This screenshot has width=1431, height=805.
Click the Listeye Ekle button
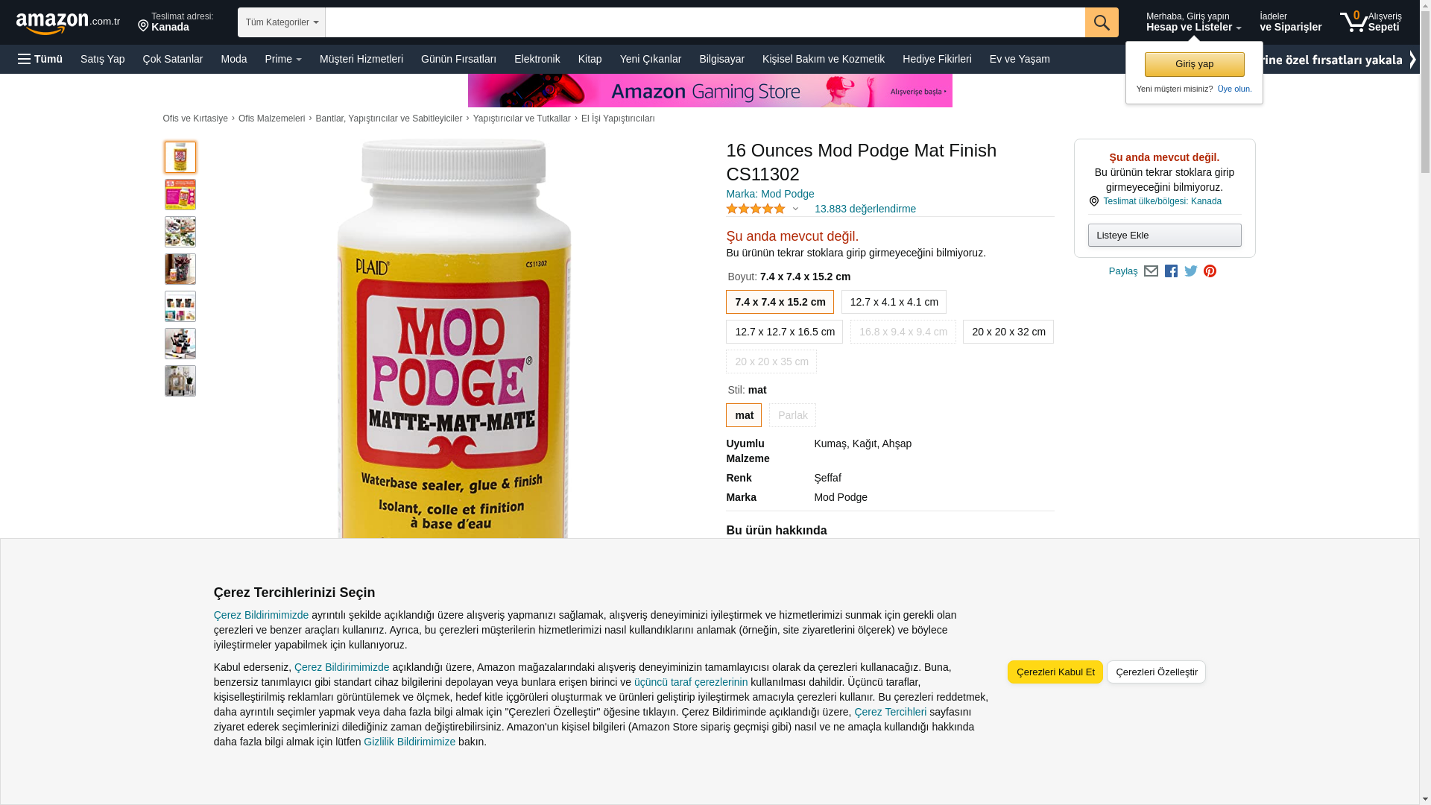point(1164,236)
